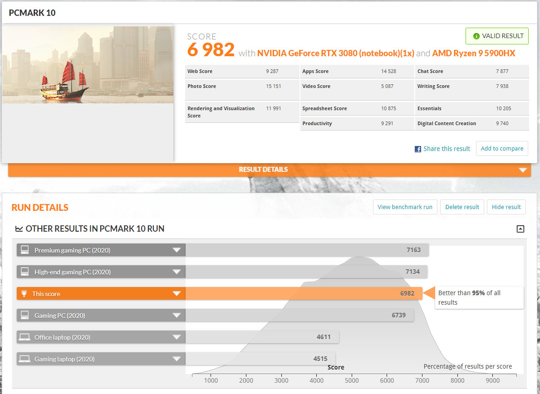Click the Valid Result button
This screenshot has width=540, height=394.
coord(497,36)
